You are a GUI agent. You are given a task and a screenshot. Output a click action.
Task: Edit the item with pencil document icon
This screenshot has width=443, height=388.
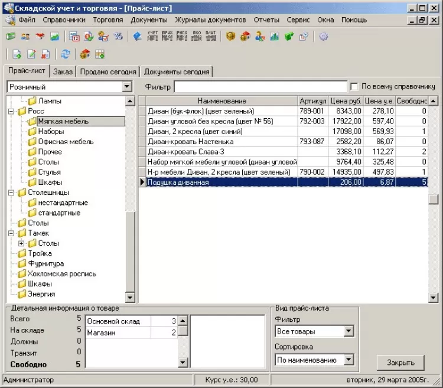(x=31, y=54)
